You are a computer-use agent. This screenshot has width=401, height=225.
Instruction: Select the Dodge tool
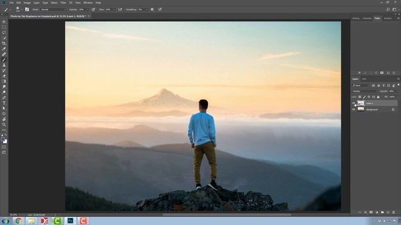pos(4,92)
